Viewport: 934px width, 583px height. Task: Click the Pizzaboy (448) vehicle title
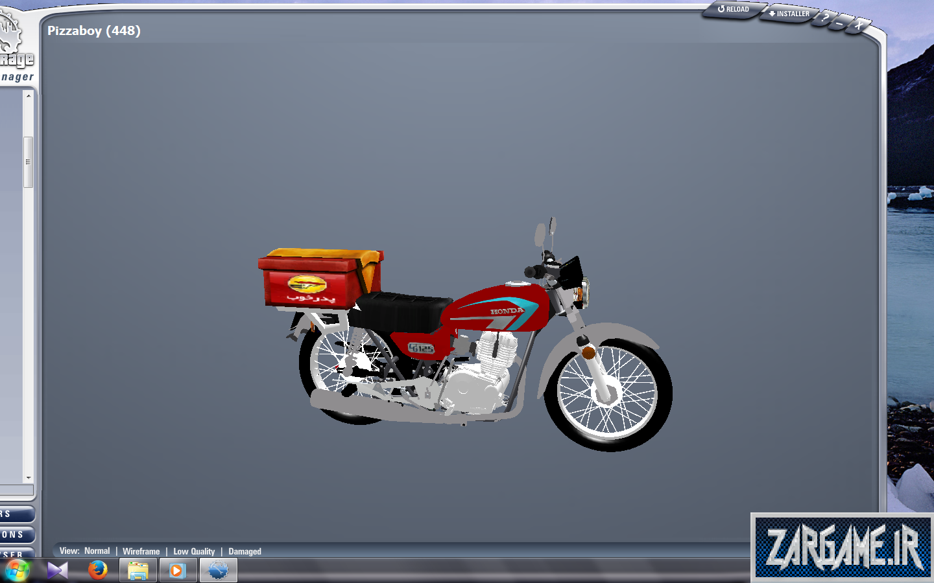tap(94, 30)
